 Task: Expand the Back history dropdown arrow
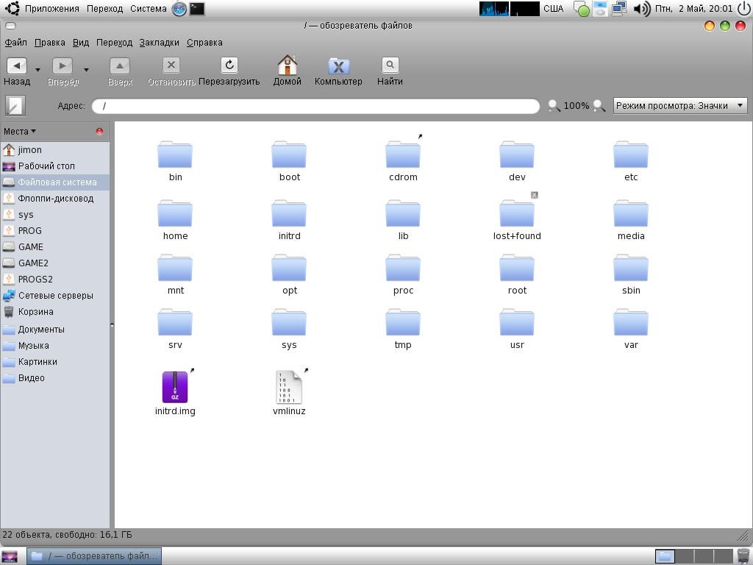point(38,70)
